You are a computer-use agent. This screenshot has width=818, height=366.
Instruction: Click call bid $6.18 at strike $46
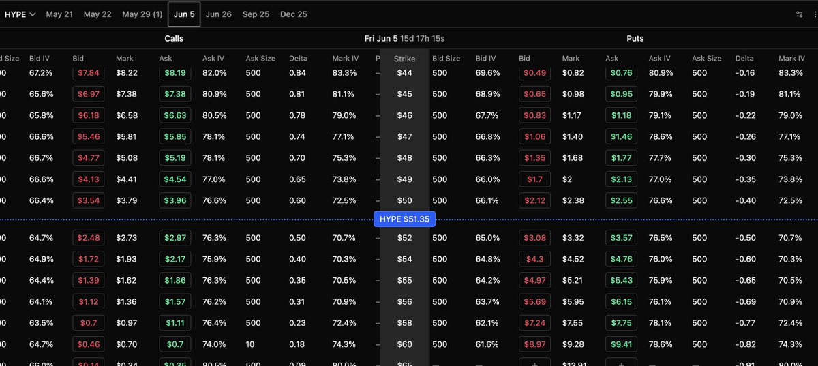coord(89,115)
